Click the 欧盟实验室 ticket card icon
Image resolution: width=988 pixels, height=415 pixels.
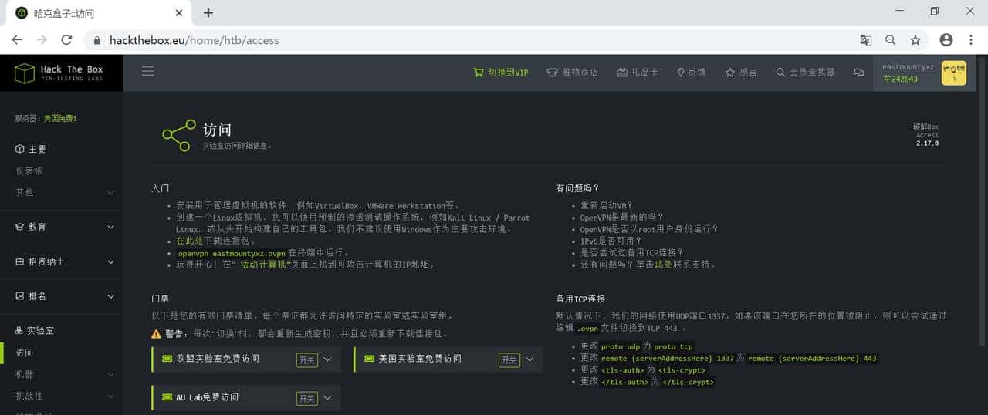(167, 359)
